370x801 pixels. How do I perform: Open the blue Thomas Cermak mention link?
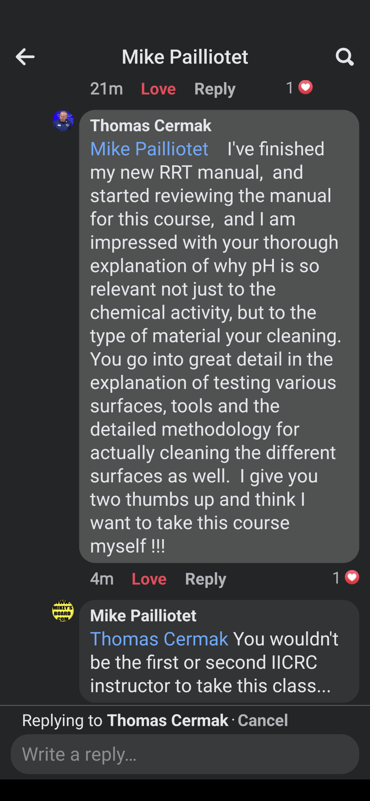coord(159,639)
